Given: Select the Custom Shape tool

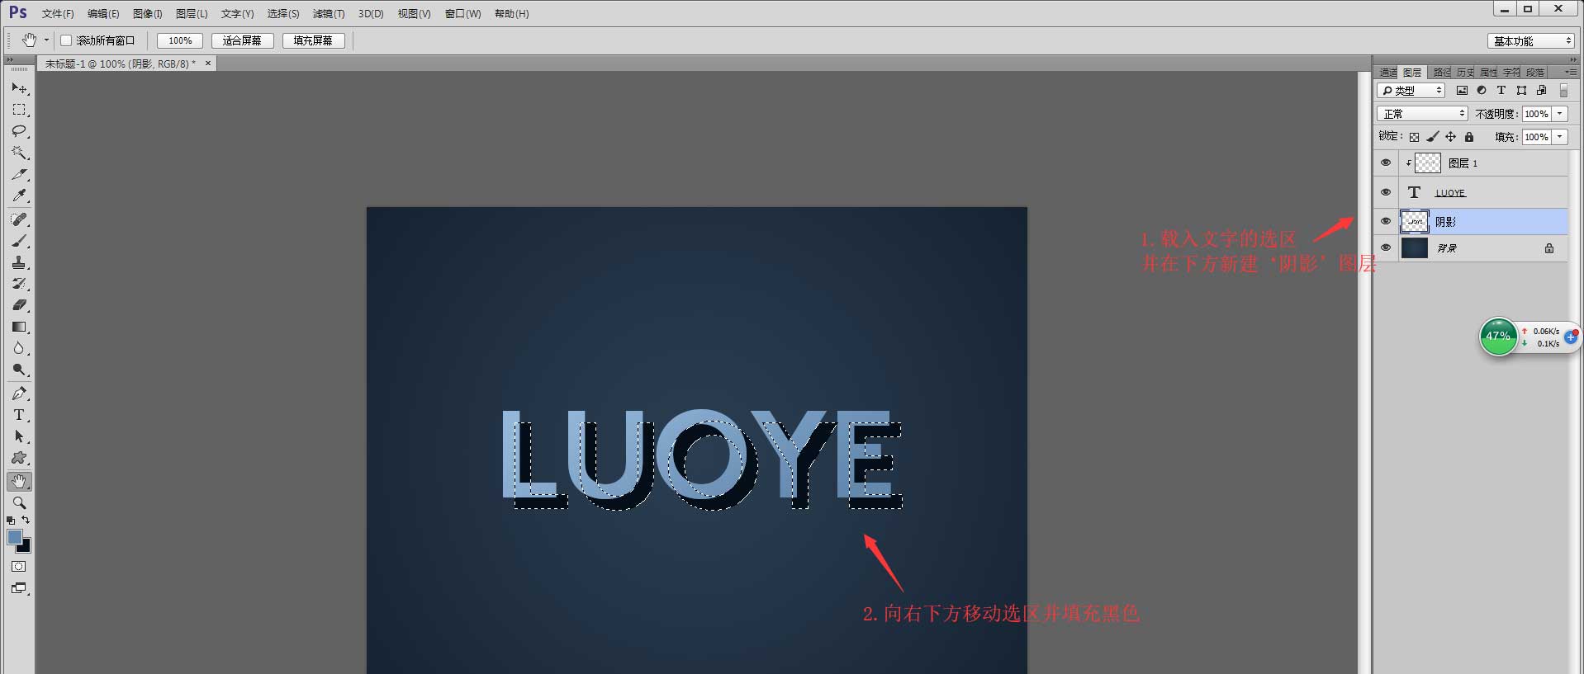Looking at the screenshot, I should pyautogui.click(x=19, y=458).
